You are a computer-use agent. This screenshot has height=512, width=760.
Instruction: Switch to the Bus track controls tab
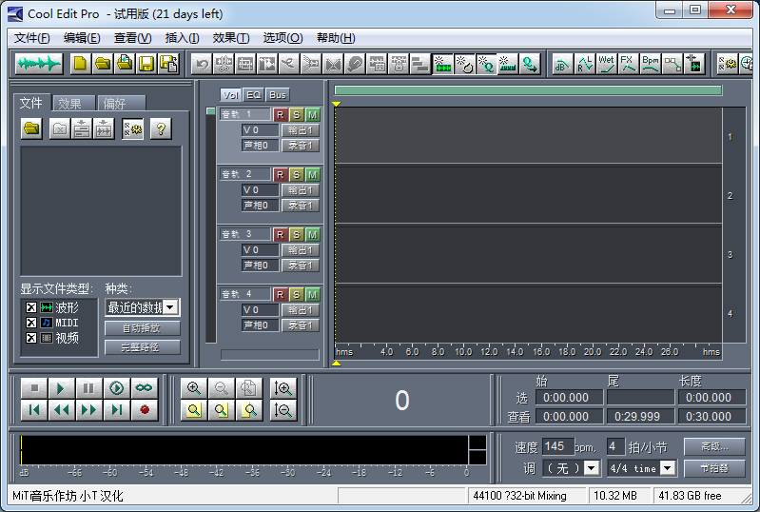(x=278, y=95)
